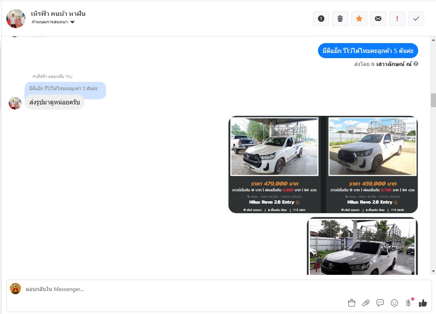Send a thumbs up like
436x314 pixels.
pyautogui.click(x=423, y=303)
